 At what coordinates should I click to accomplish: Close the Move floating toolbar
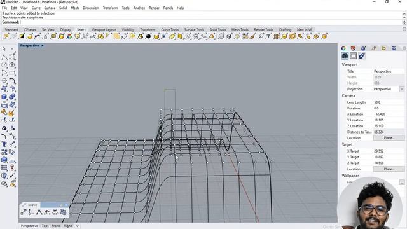(x=66, y=205)
